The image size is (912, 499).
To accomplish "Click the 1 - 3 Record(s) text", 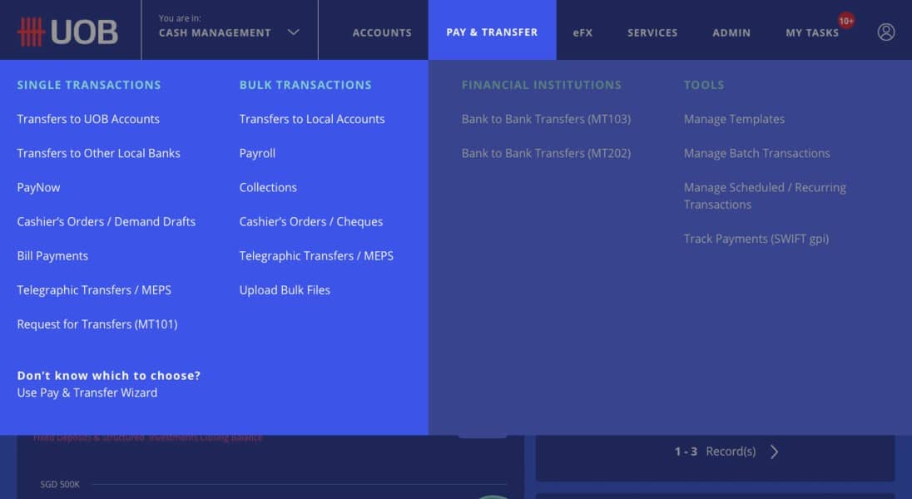I will pyautogui.click(x=715, y=452).
